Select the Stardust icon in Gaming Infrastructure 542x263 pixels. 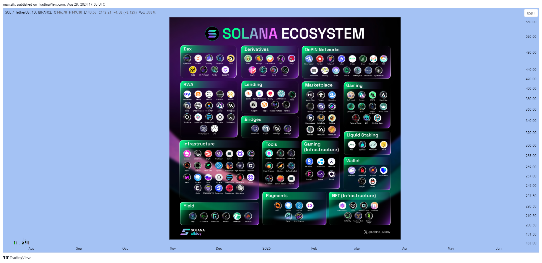click(x=331, y=161)
